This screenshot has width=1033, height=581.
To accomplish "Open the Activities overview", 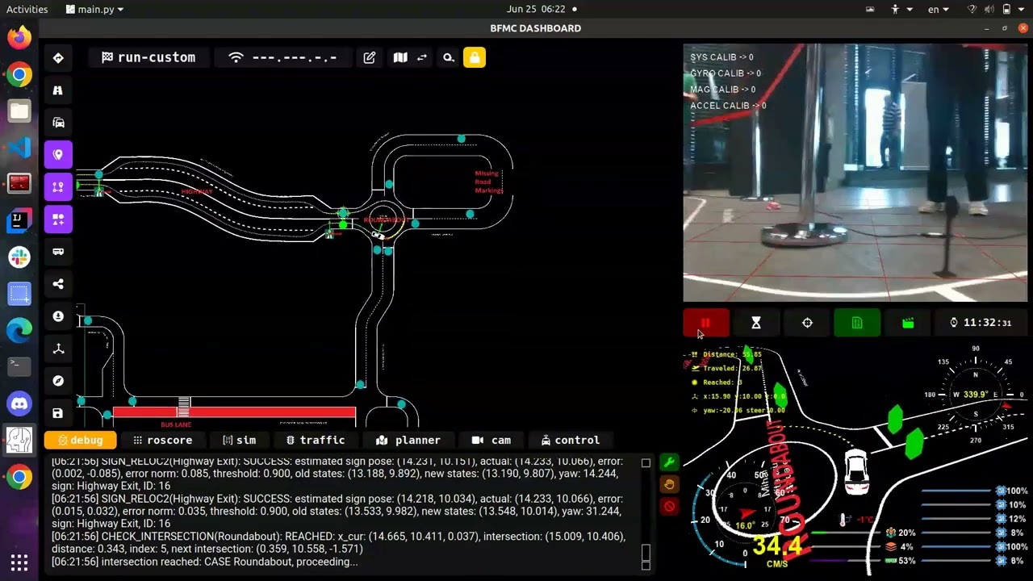I will pyautogui.click(x=27, y=9).
